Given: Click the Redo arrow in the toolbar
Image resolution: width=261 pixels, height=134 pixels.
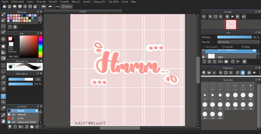Looking at the screenshot, I should [x=50, y=6].
